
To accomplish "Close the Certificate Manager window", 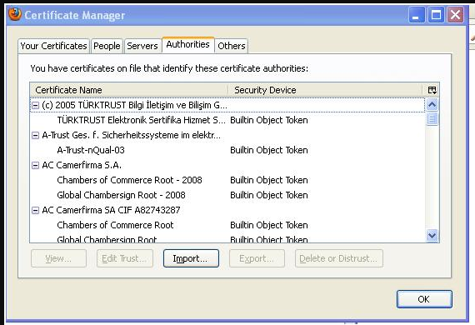I will pyautogui.click(x=455, y=14).
